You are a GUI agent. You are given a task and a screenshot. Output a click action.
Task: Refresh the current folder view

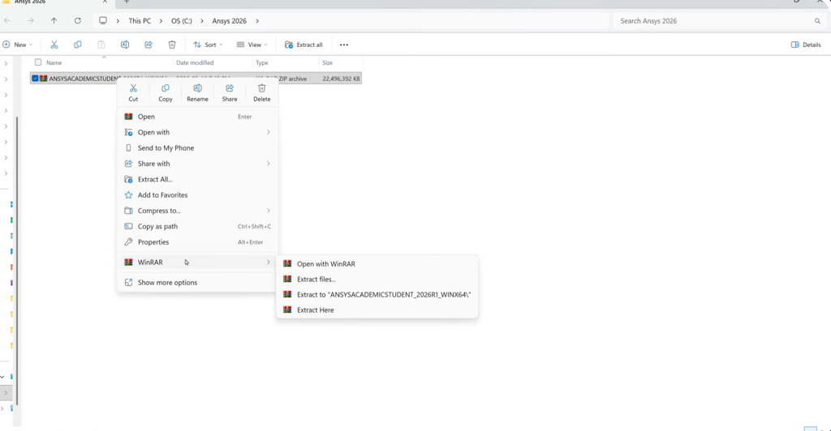pyautogui.click(x=77, y=20)
